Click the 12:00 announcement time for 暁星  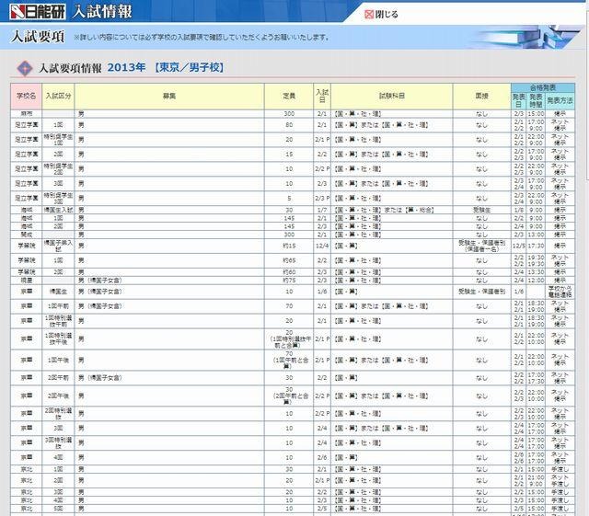coord(536,281)
